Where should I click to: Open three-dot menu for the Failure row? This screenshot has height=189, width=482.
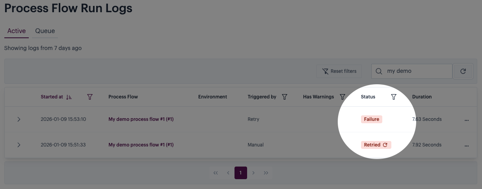(x=467, y=120)
